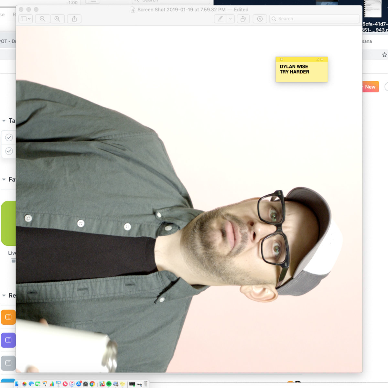Rotate the image using the Rotate button
This screenshot has height=388, width=388.
[243, 19]
